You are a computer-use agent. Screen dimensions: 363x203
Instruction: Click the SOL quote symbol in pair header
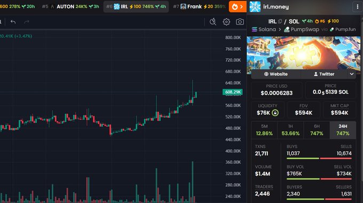pos(294,21)
